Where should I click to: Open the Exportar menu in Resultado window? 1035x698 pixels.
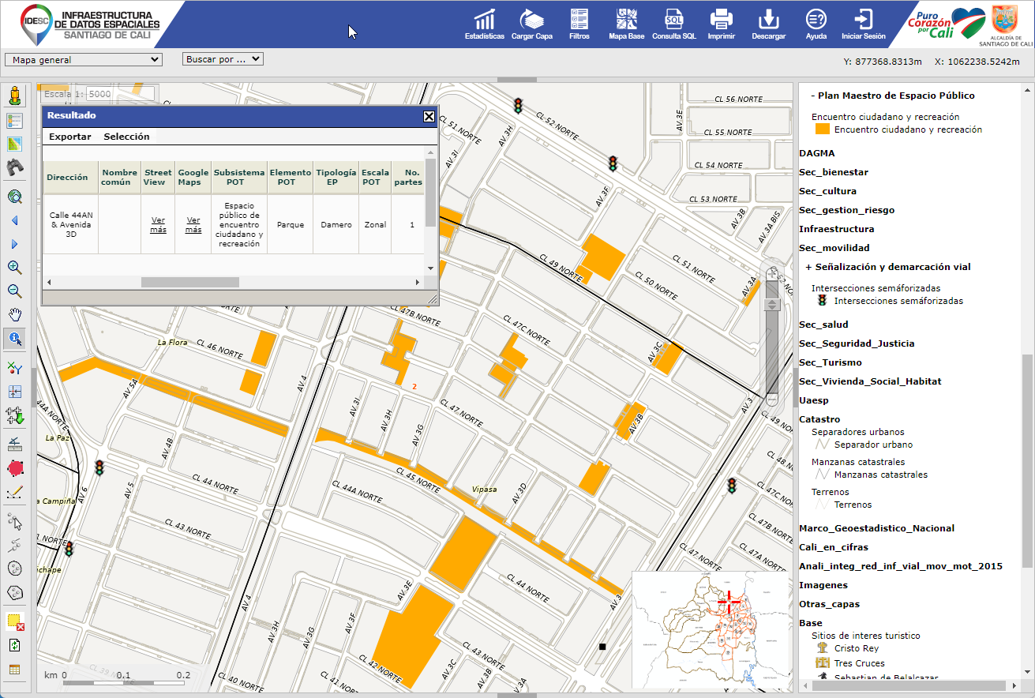70,137
